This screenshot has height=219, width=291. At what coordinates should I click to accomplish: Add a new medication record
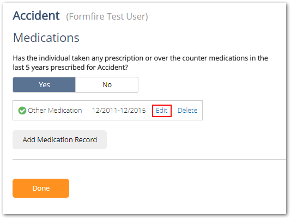pos(59,140)
